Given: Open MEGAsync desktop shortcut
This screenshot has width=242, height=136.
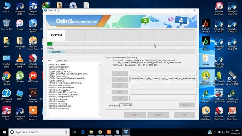Looking at the screenshot, I should pos(33,77).
